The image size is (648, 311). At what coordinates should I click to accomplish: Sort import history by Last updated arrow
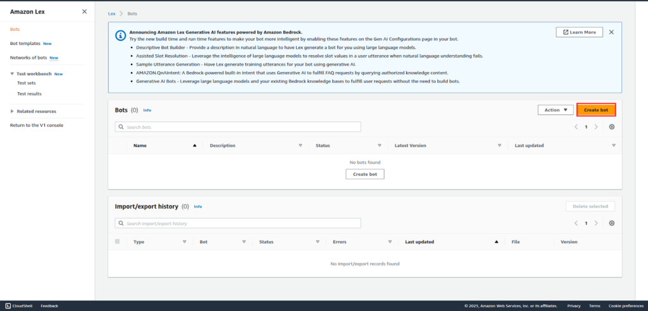[x=496, y=241]
